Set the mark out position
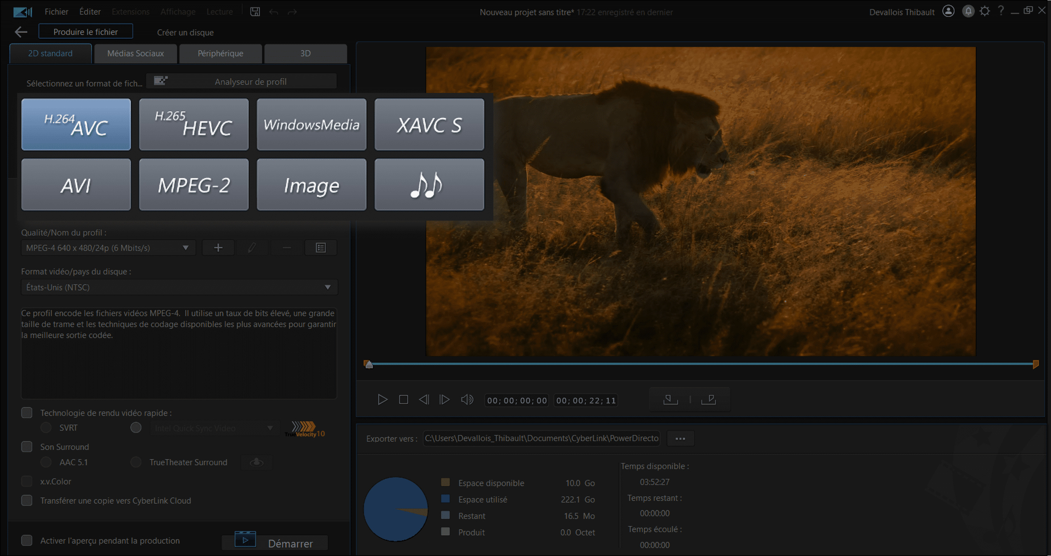This screenshot has height=556, width=1051. click(709, 400)
